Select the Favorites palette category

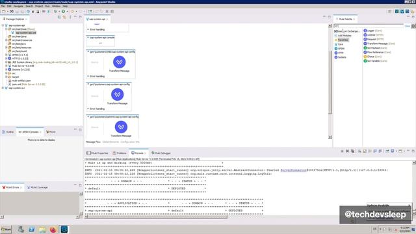point(342,40)
